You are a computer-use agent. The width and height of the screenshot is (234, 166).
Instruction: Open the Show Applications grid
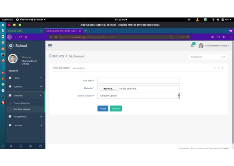point(3,146)
